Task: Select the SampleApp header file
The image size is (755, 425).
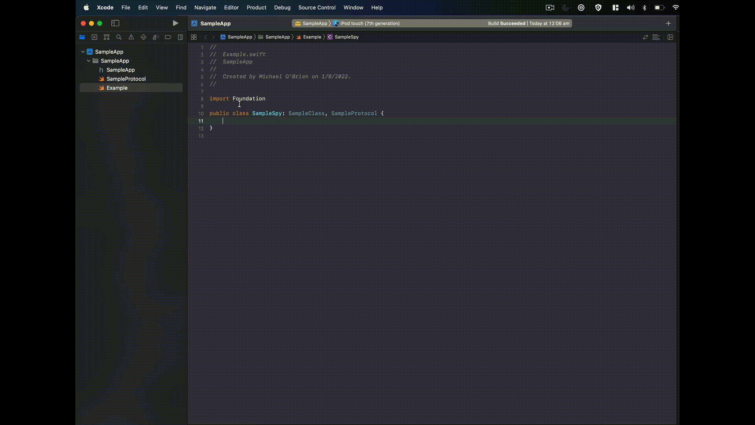Action: (x=120, y=70)
